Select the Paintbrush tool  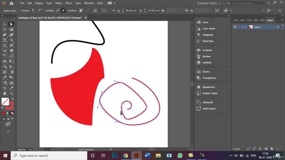click(x=11, y=45)
